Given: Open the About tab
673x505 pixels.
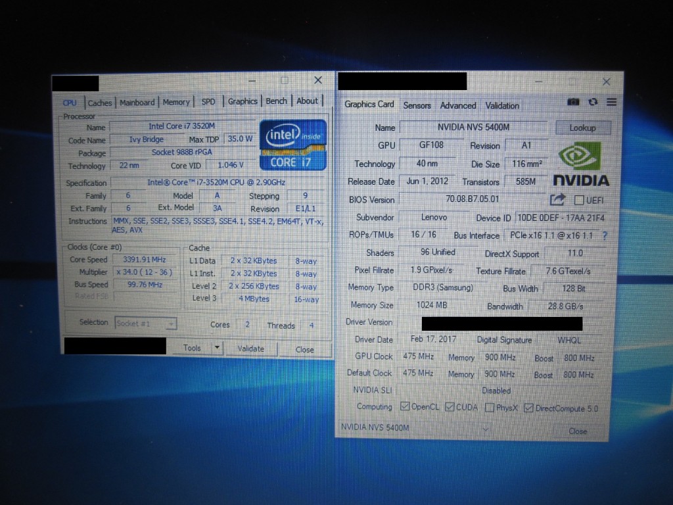Looking at the screenshot, I should click(308, 101).
